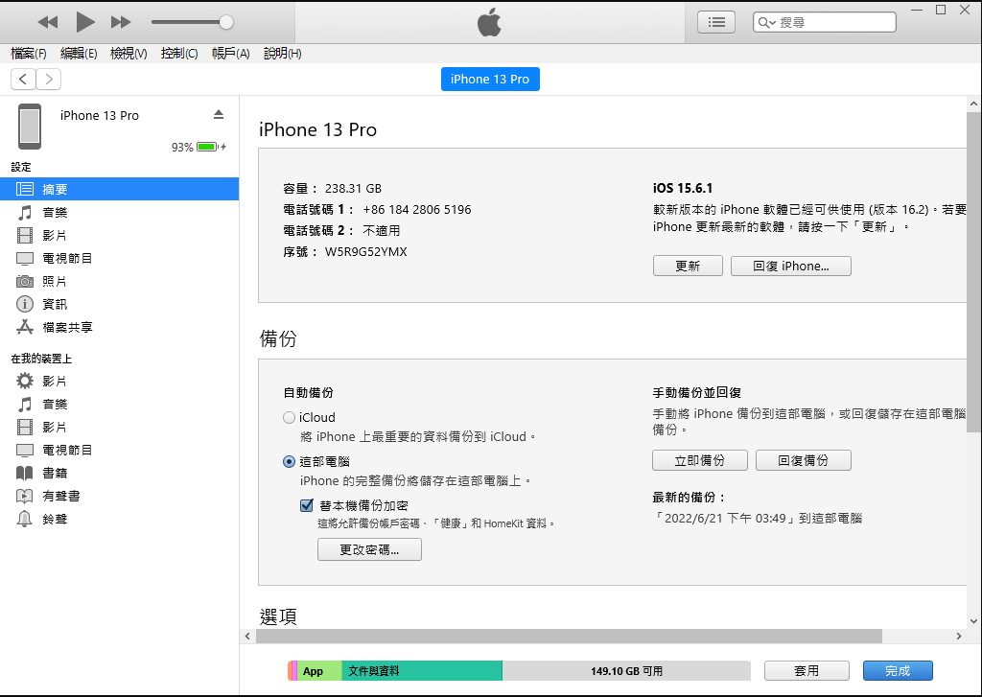982x697 pixels.
Task: Open the 檔案(F) menu
Action: pyautogui.click(x=29, y=54)
